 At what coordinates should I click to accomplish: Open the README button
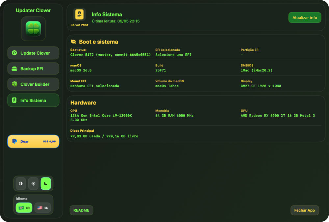(x=81, y=210)
